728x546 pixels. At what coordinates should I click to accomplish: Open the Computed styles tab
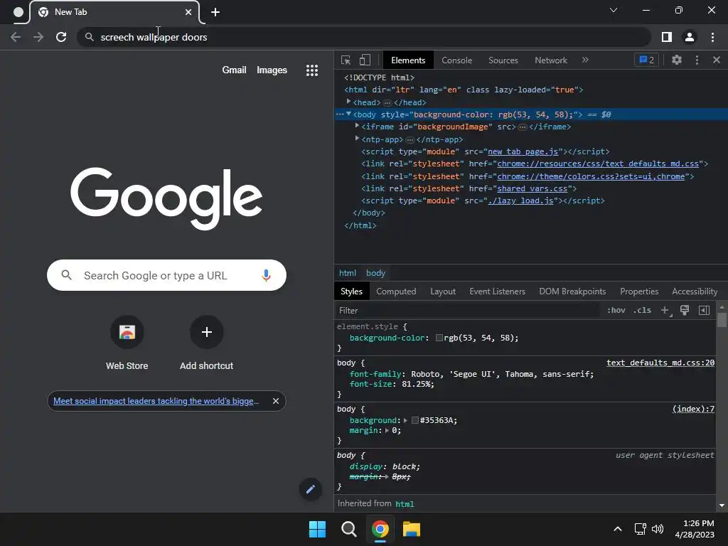pos(396,291)
